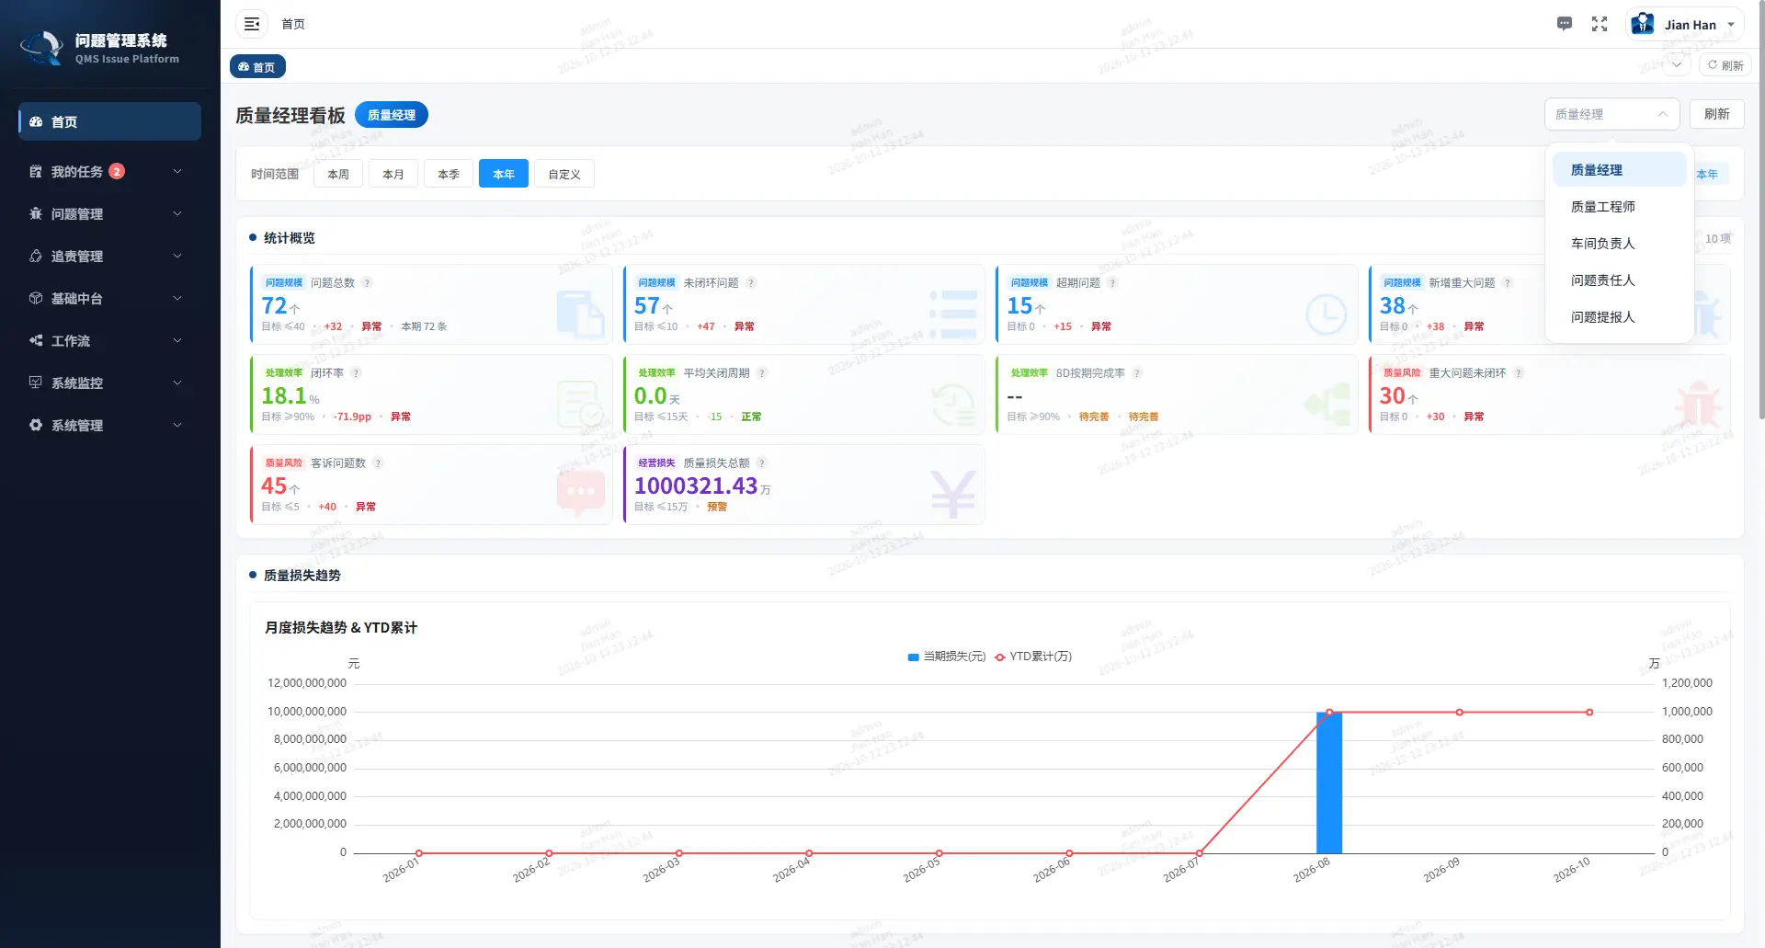Viewport: 1765px width, 948px height.
Task: Expand the 基础中台 sidebar menu
Action: [x=109, y=298]
